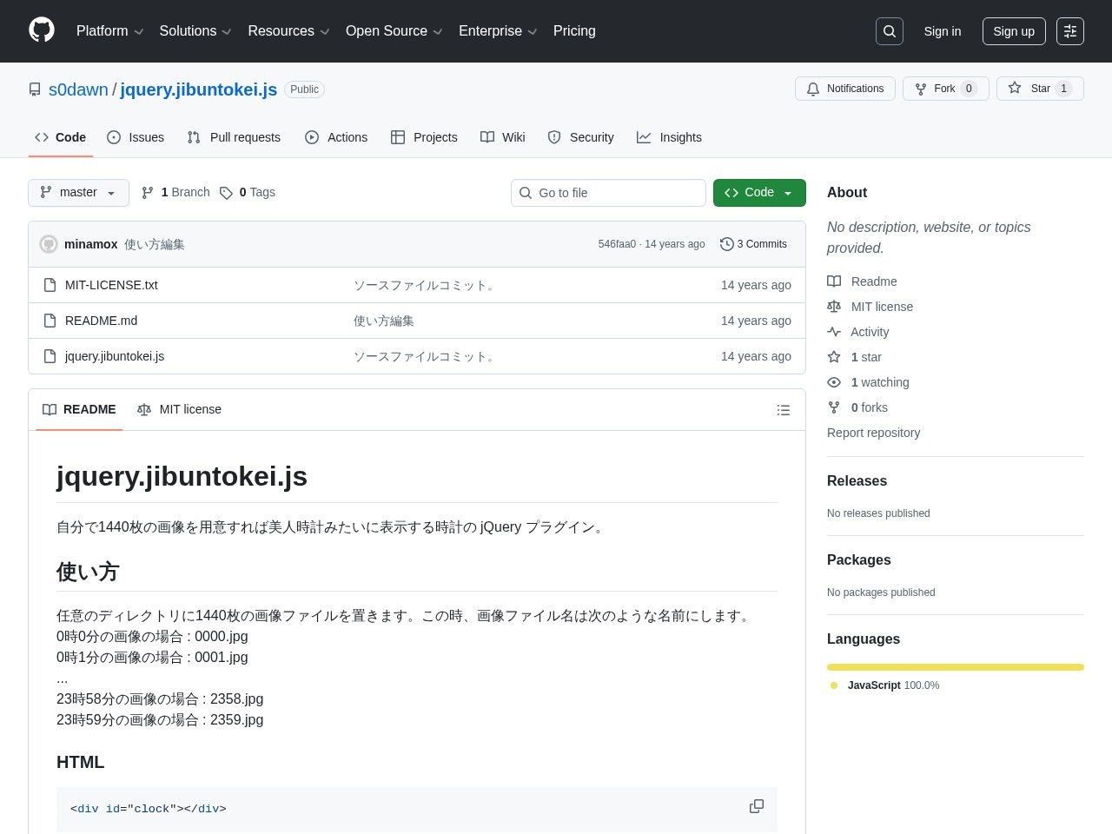The width and height of the screenshot is (1112, 834).
Task: Open the Pricing menu item
Action: pos(574,31)
